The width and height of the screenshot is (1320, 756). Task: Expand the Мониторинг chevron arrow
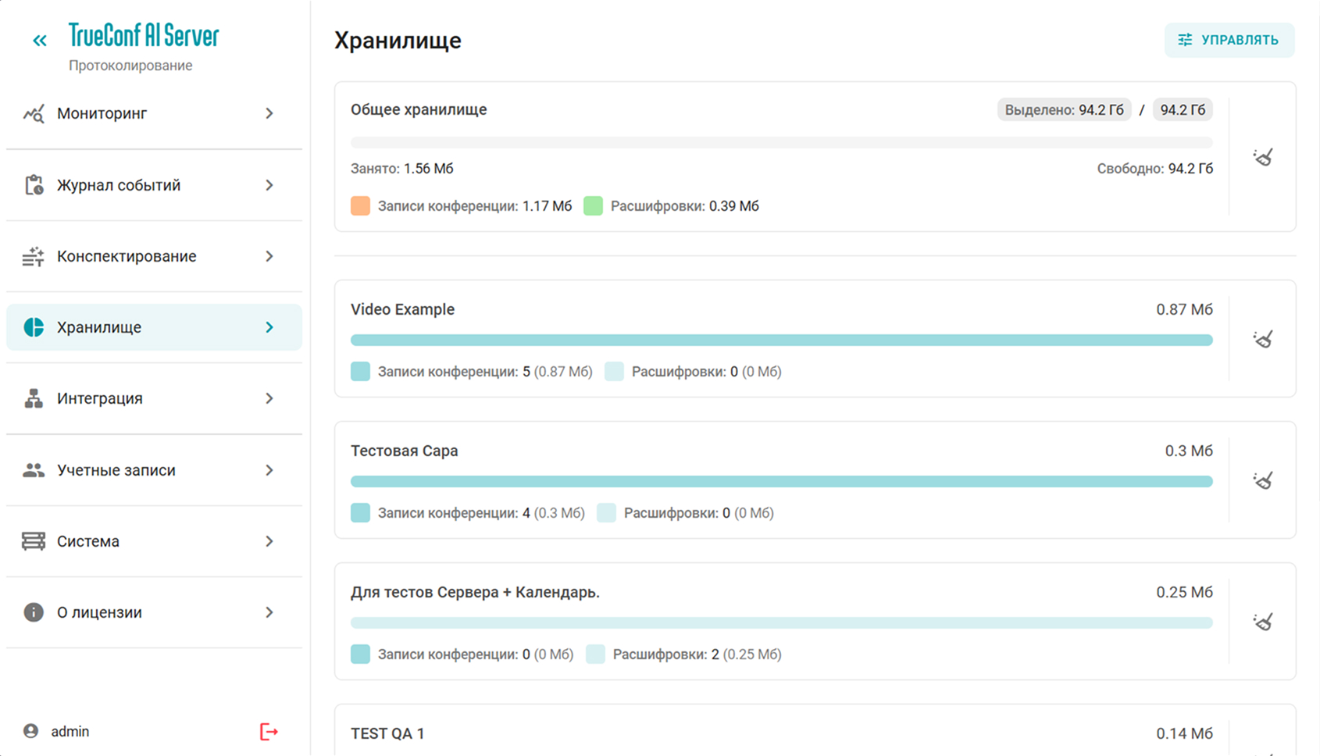pos(269,114)
